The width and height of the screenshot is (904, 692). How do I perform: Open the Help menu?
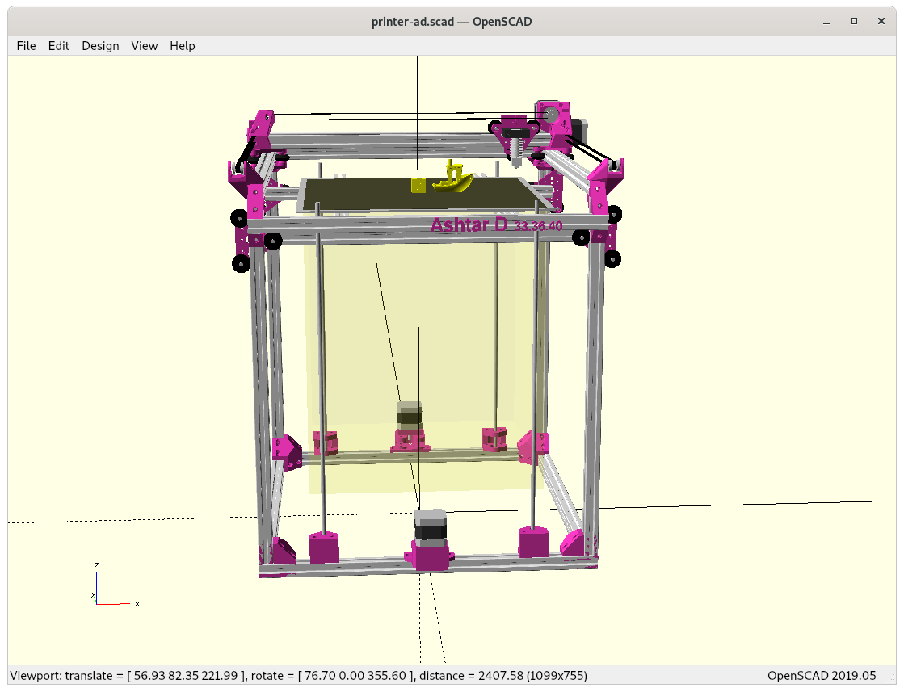[182, 46]
